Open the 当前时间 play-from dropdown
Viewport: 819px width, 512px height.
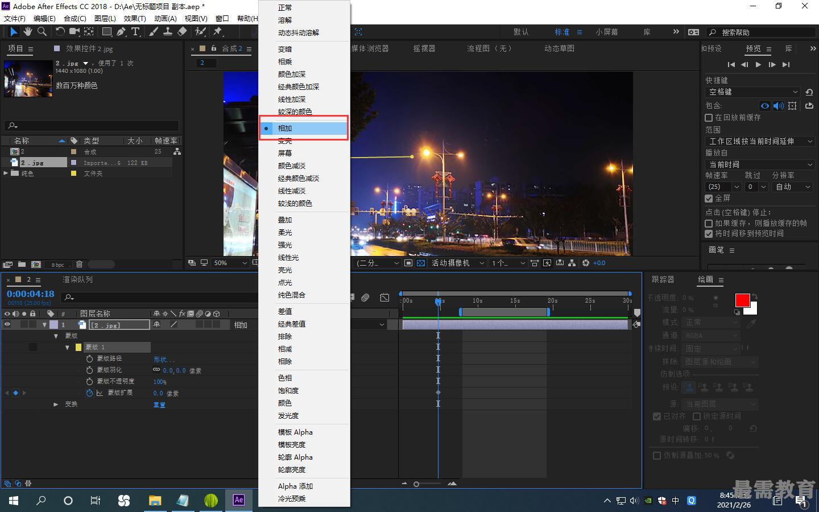click(760, 164)
